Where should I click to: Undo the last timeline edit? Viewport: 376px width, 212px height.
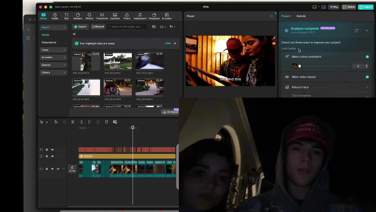pos(56,122)
